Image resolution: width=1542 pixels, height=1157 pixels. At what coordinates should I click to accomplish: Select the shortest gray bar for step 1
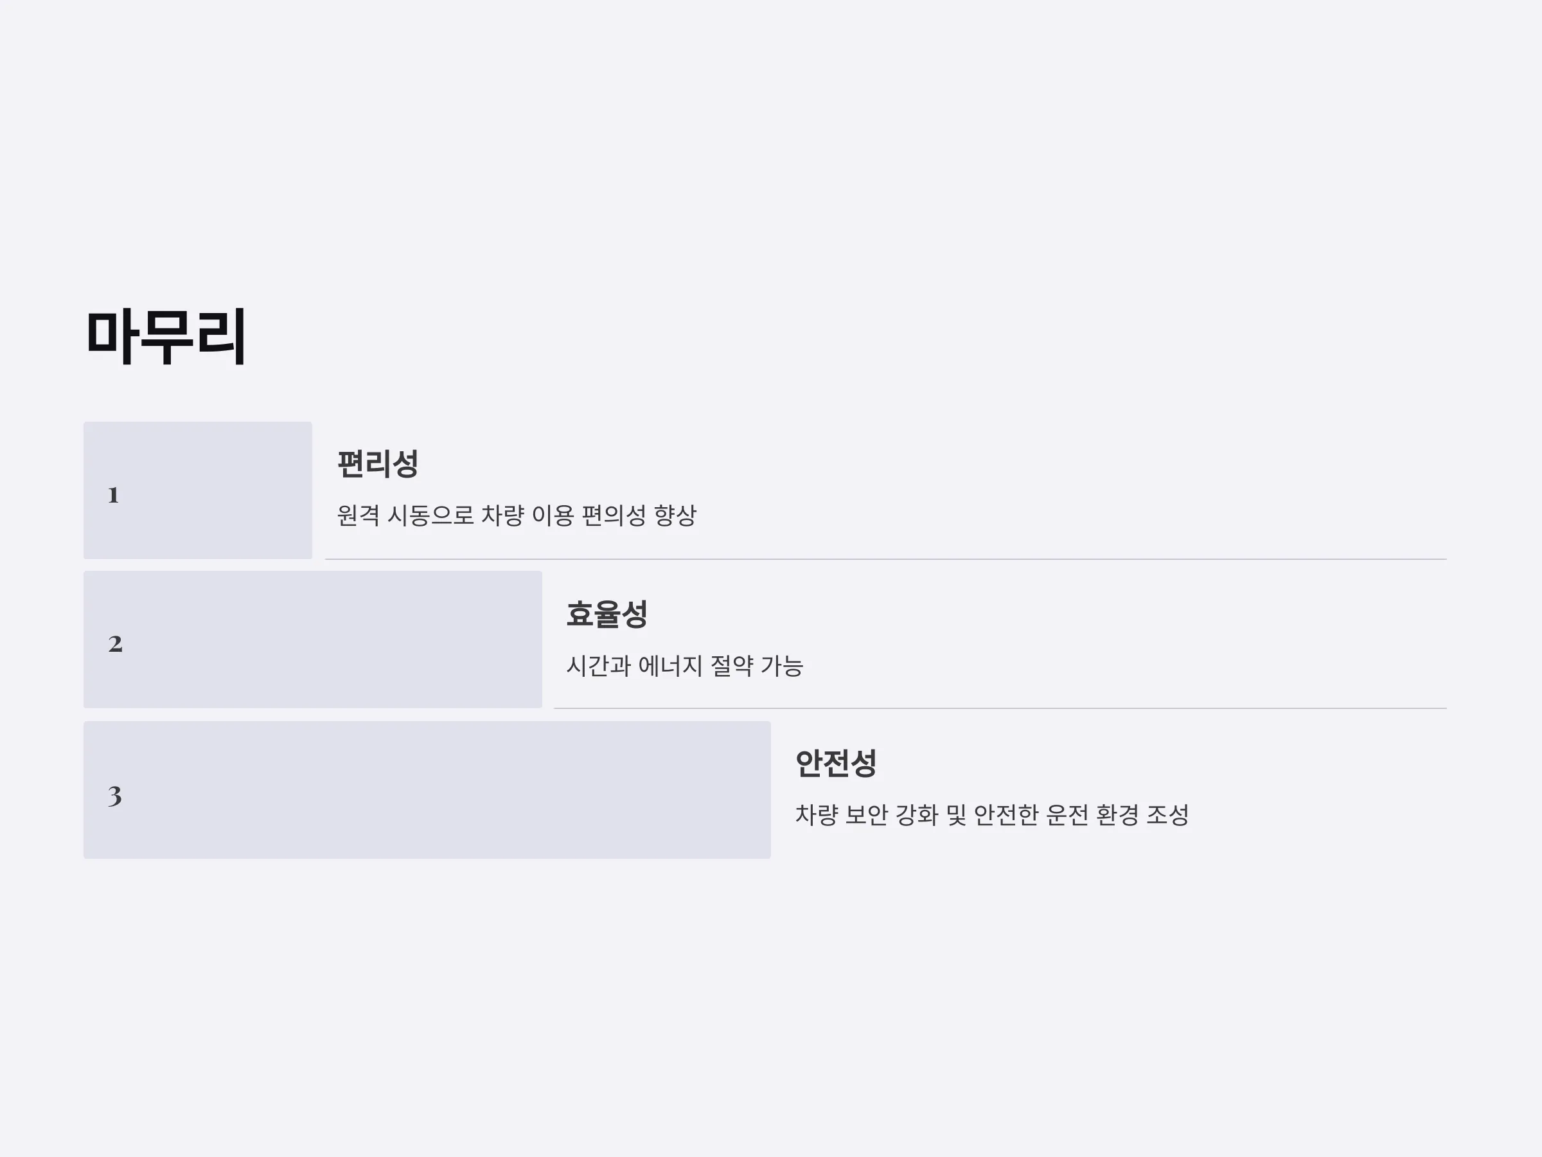198,490
